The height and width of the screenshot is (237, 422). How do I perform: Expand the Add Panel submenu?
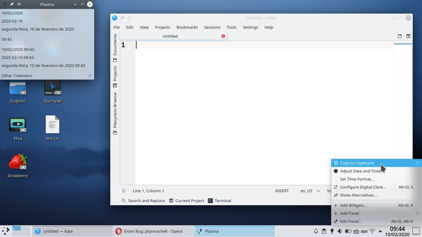point(377,213)
